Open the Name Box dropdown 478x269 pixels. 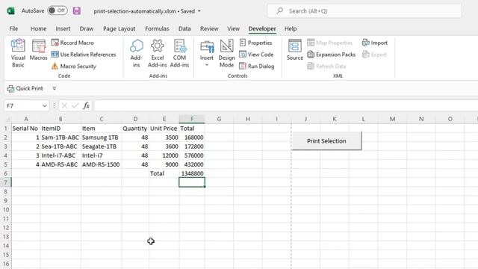pyautogui.click(x=45, y=106)
